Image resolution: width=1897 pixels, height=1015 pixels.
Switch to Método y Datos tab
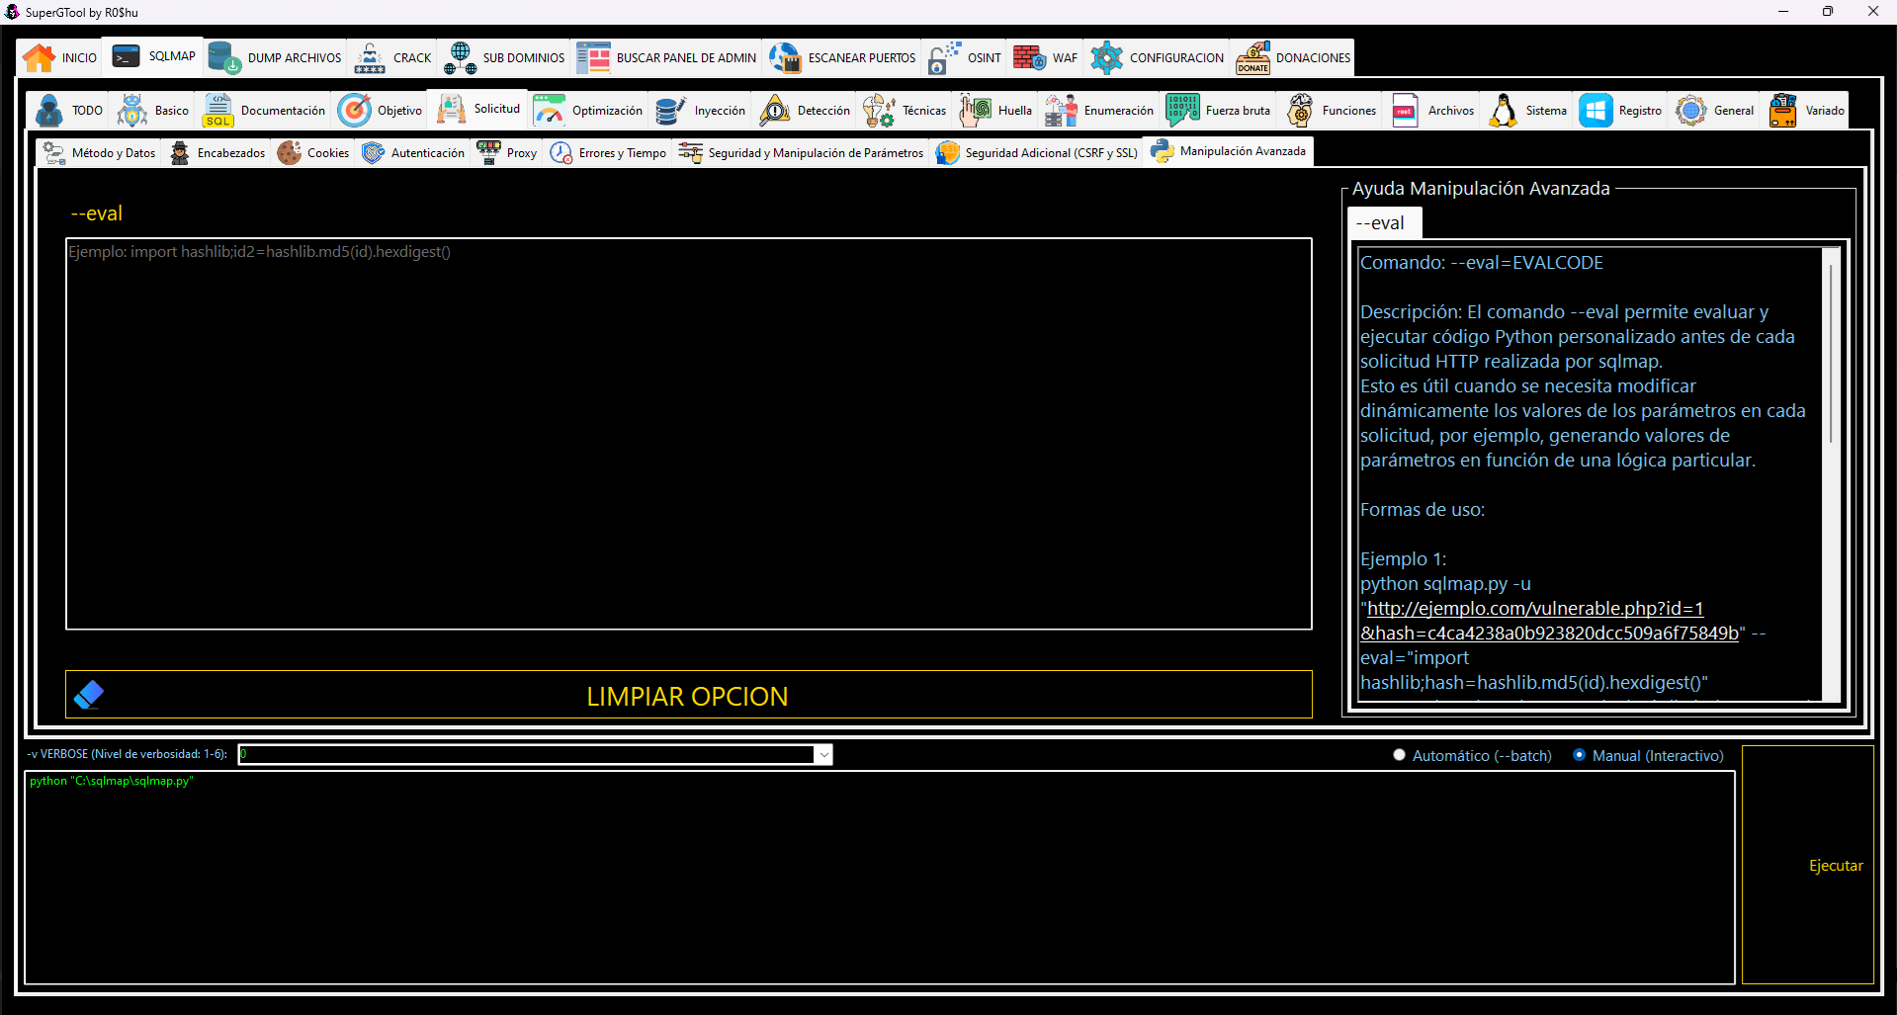[x=99, y=153]
